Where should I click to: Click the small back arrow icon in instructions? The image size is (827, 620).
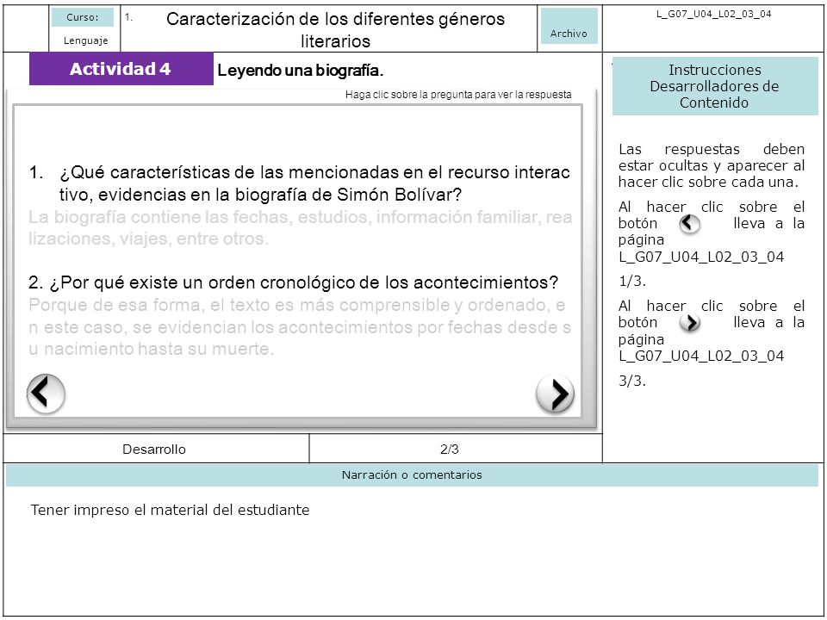(689, 224)
